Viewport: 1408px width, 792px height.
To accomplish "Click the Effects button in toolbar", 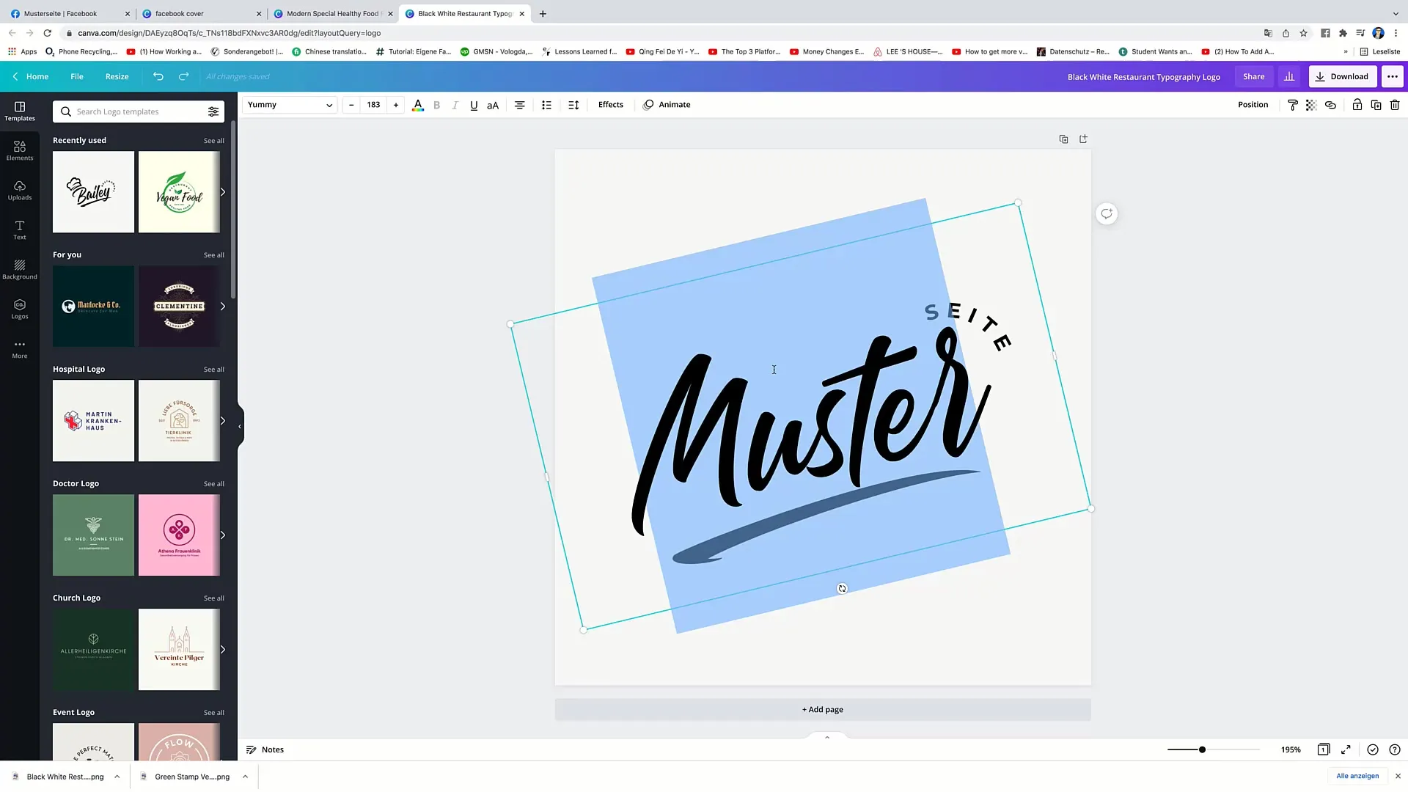I will (x=610, y=103).
